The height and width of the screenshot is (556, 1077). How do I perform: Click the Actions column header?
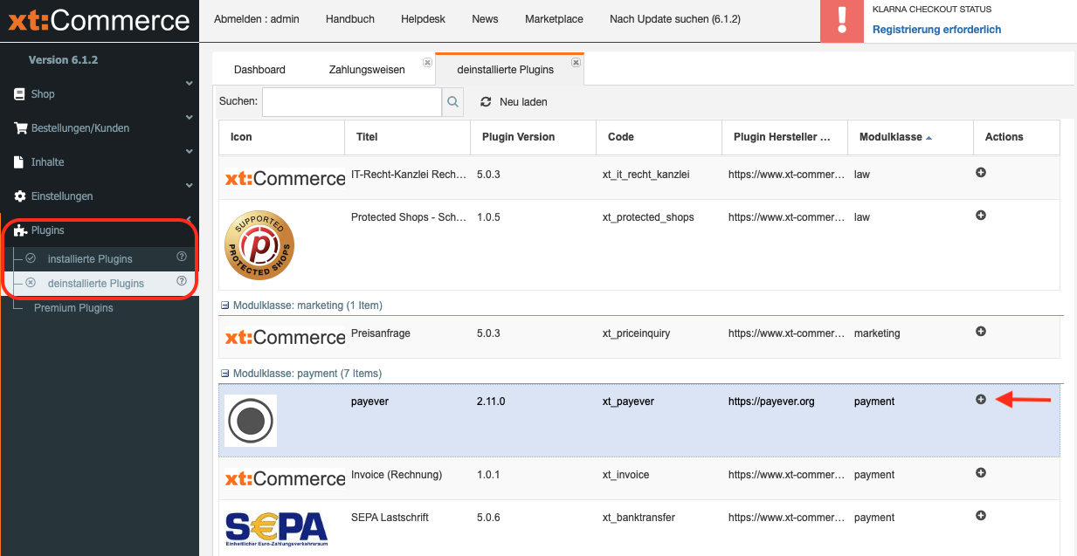(x=1017, y=137)
